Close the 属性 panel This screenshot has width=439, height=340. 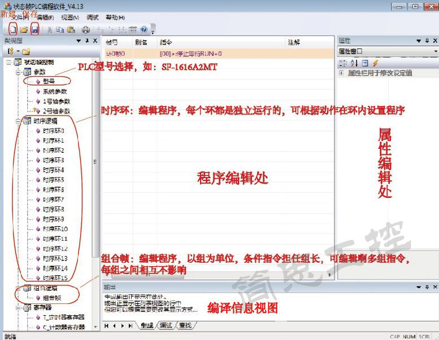(x=435, y=41)
